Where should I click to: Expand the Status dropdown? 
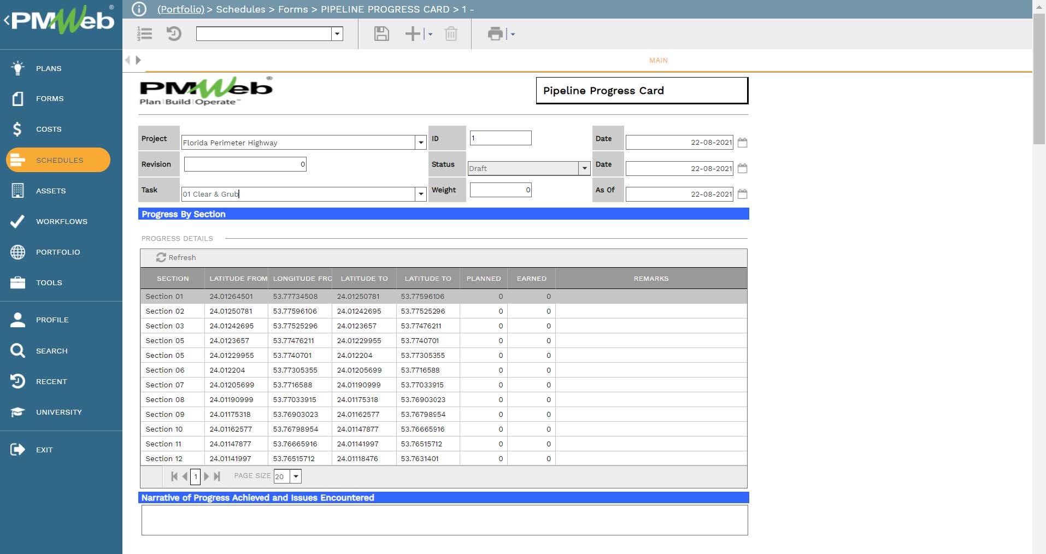pos(584,168)
